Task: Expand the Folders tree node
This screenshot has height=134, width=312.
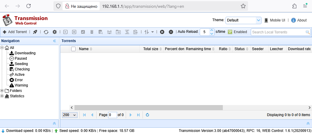Action: tap(2, 91)
